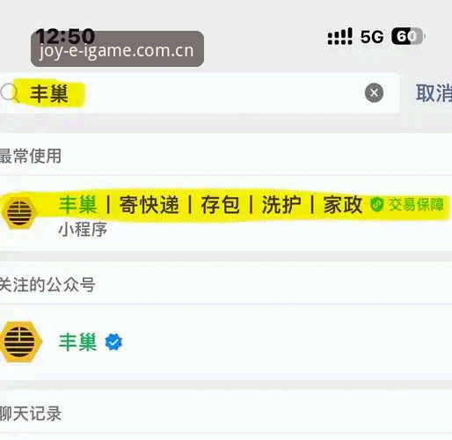
Task: Tap the 12:50 clock in status bar
Action: pos(65,36)
